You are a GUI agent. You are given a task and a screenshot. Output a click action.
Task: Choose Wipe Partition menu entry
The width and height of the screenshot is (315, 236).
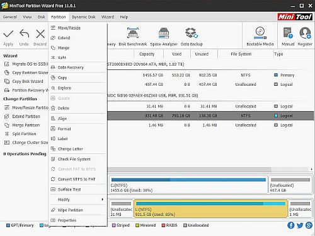[77, 210]
